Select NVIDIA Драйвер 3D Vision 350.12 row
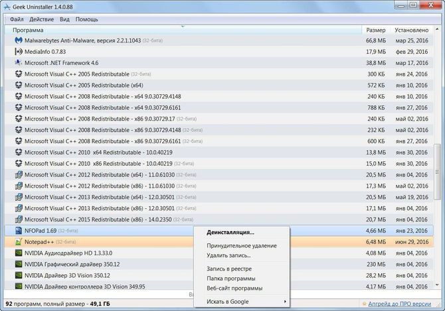Image resolution: width=445 pixels, height=311 pixels. pyautogui.click(x=219, y=275)
